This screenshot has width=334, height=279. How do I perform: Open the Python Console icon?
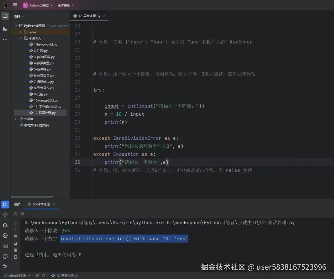coord(5,215)
